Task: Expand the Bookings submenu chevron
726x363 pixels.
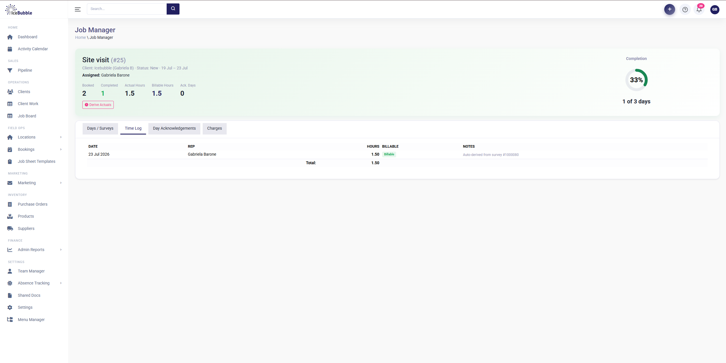Action: pos(61,149)
